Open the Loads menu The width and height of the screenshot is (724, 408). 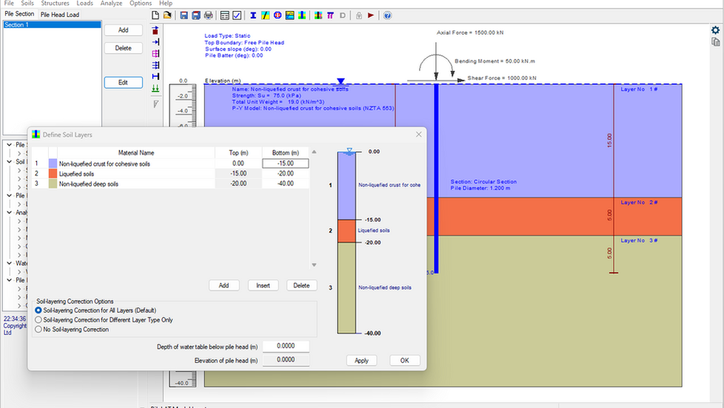[x=84, y=3]
